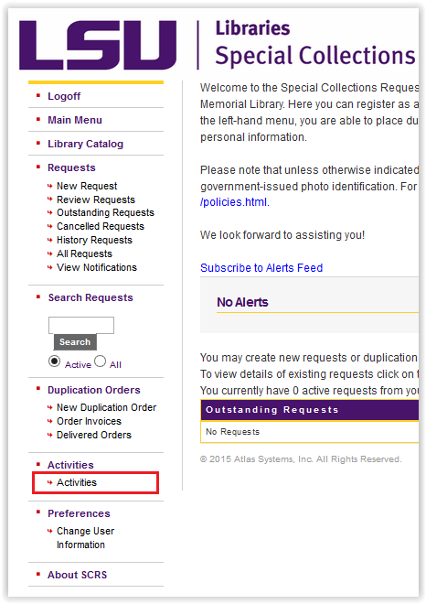
Task: Open Cancelled Requests
Action: (x=101, y=226)
